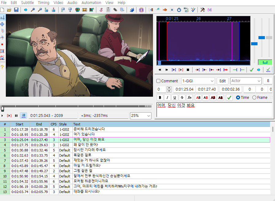275x201 pixels.
Task: Play audio 500ms before selection
Action: point(197,70)
